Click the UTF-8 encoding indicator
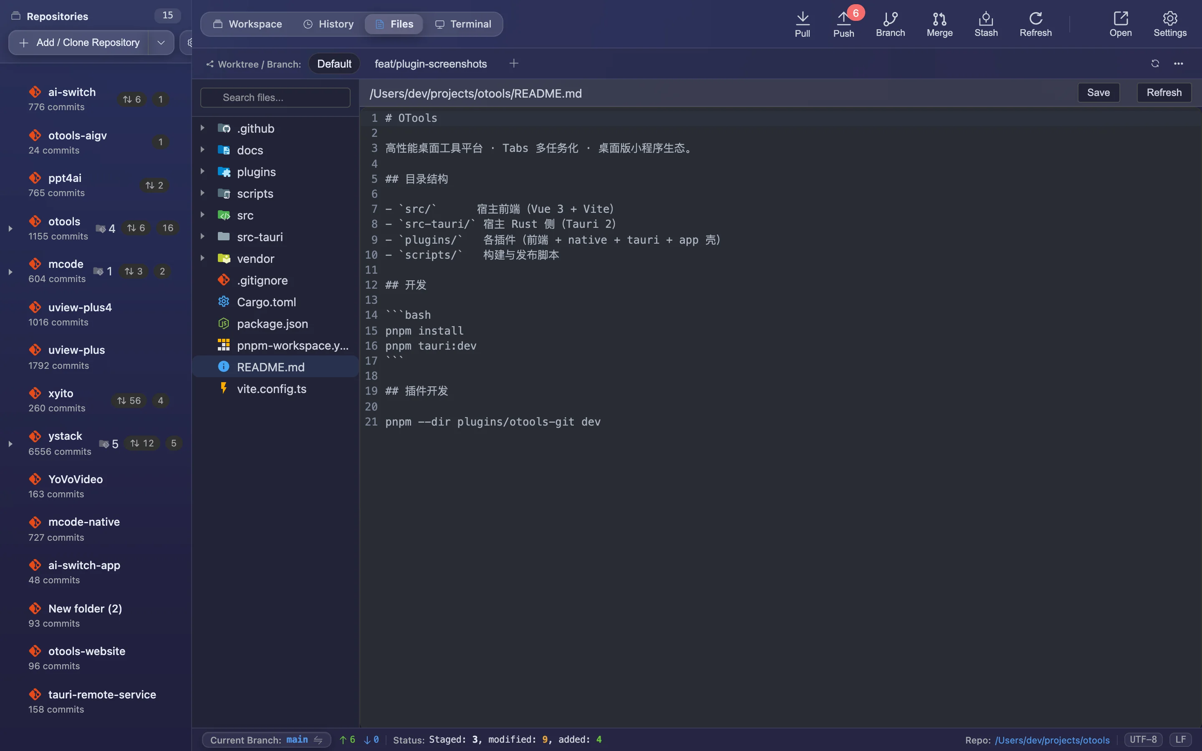 1143,739
